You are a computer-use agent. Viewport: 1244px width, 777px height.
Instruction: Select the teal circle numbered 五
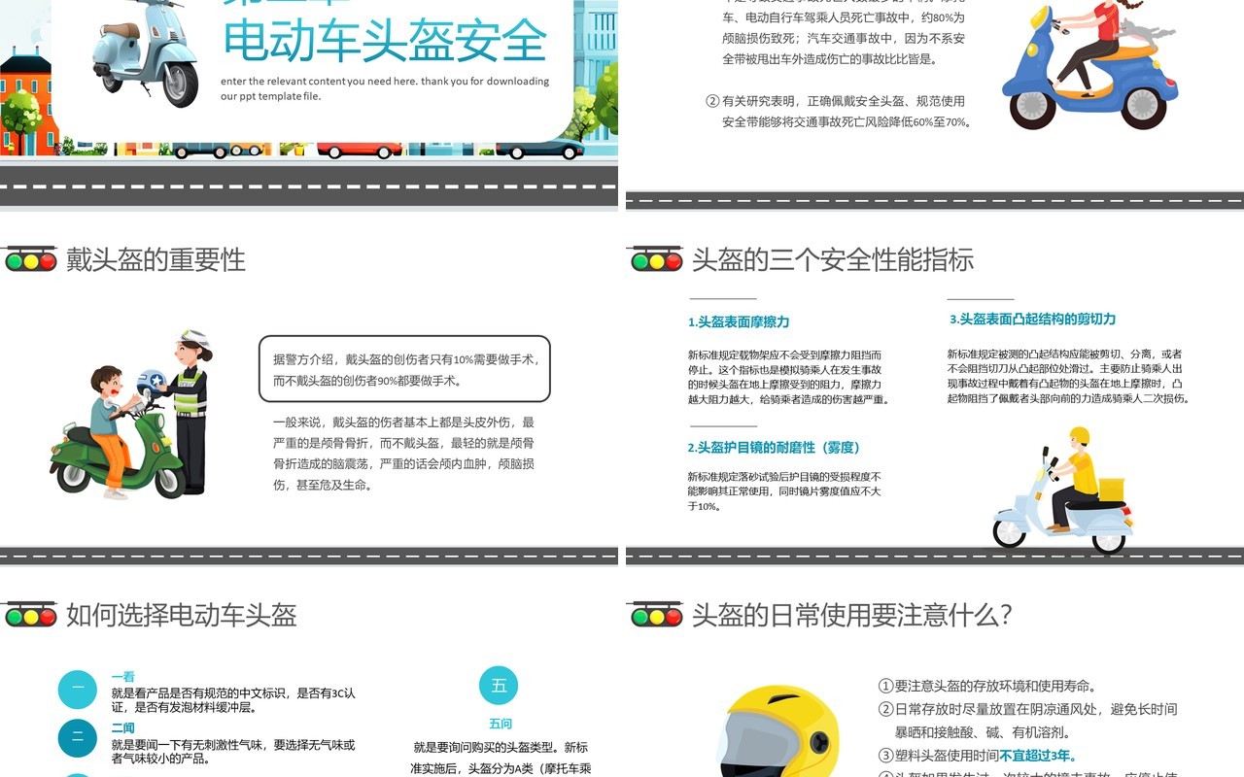click(x=499, y=686)
